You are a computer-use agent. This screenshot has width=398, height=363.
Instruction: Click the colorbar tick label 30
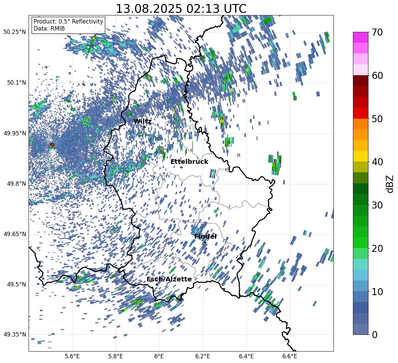coord(377,205)
